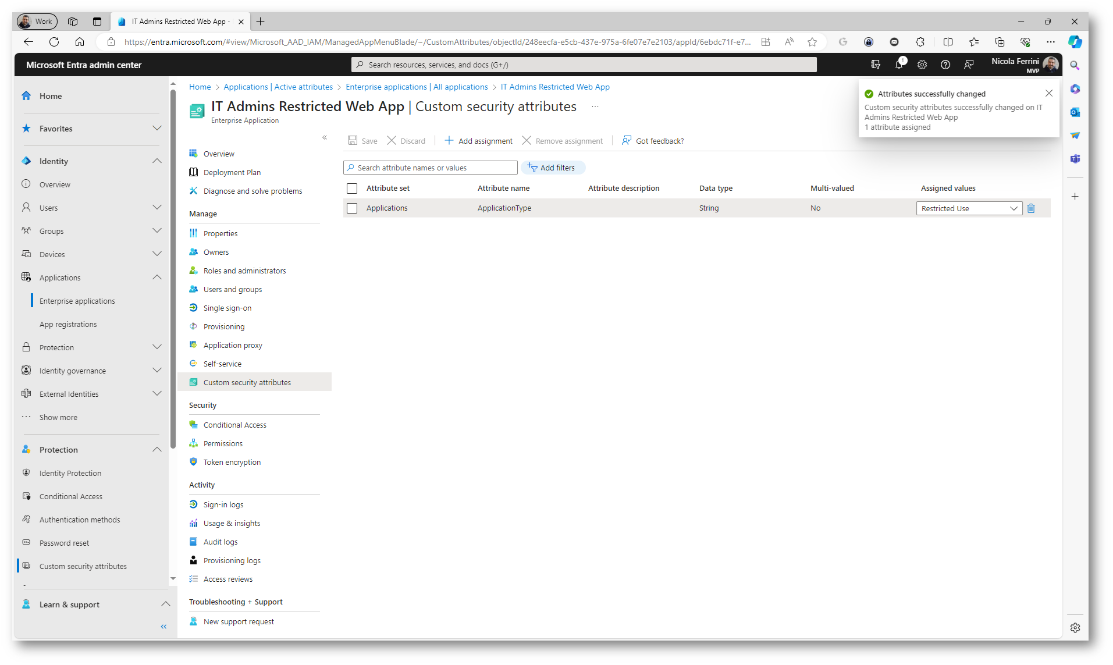Click the Discard toolbar button
This screenshot has height=665, width=1113.
(406, 141)
